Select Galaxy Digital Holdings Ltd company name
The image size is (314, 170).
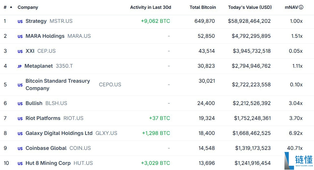coord(59,133)
